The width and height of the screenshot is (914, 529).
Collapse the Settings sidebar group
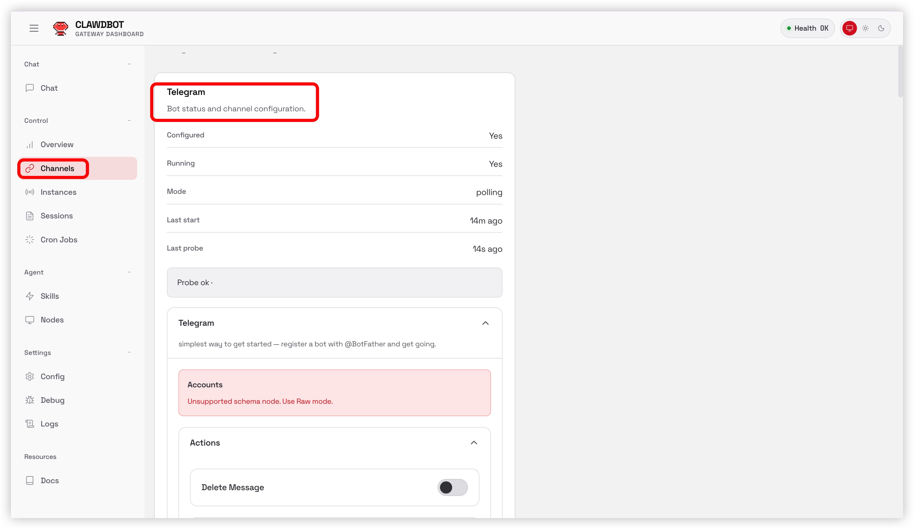[129, 352]
